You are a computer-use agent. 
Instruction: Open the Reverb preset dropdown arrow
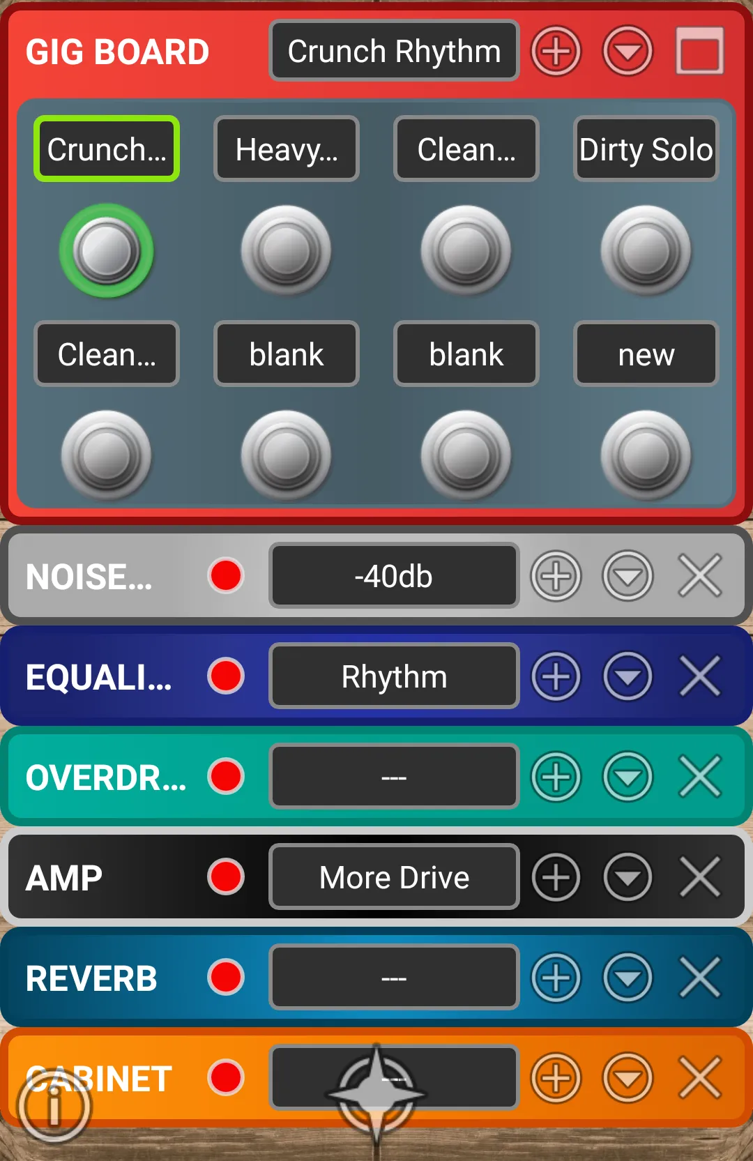tap(627, 978)
